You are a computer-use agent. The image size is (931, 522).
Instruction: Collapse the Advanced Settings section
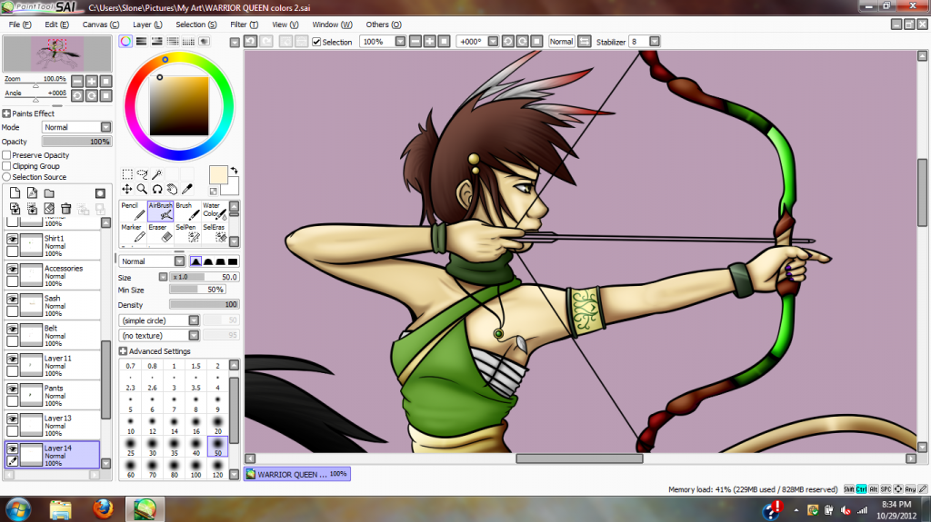coord(123,351)
